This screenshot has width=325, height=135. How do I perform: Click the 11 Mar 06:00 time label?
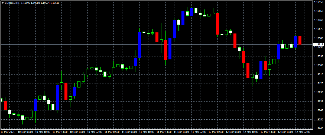(x=130, y=132)
